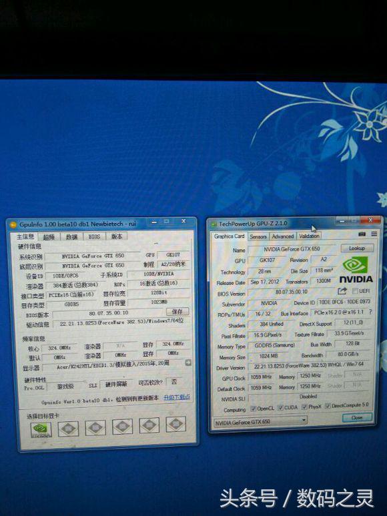Select the NVIDIA card icon under 选择目标显卡

pyautogui.click(x=41, y=429)
